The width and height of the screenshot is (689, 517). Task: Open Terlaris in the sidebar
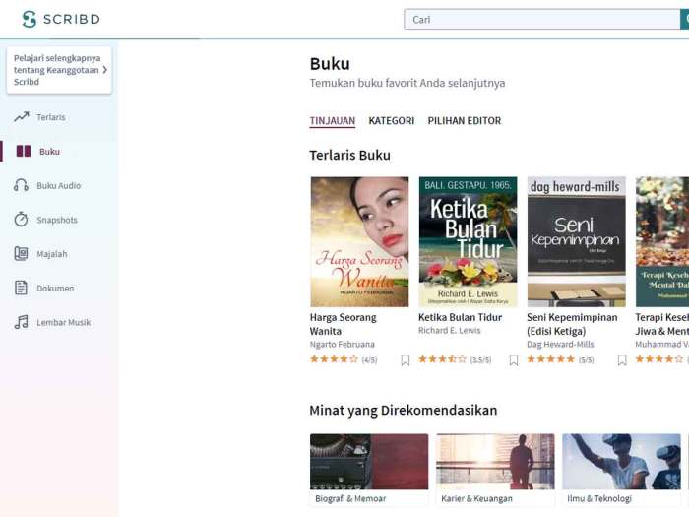(x=51, y=117)
